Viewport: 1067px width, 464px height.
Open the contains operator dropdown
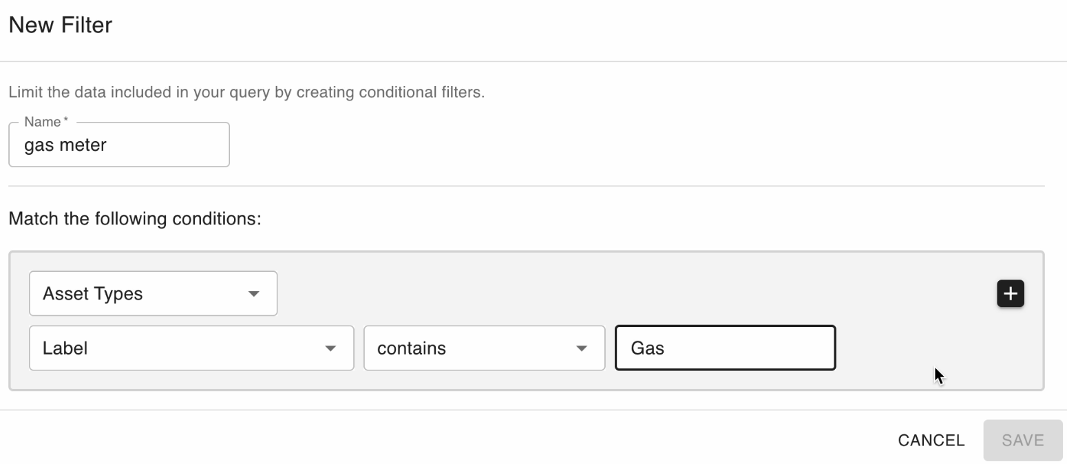click(484, 348)
